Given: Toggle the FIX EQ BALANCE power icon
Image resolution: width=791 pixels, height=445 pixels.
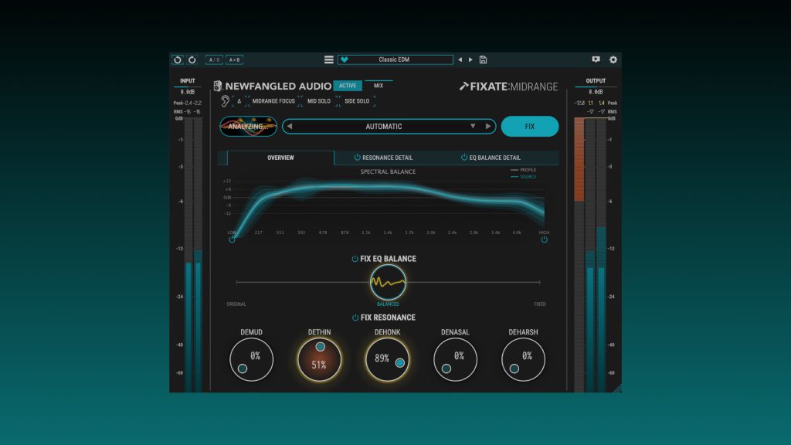Looking at the screenshot, I should tap(355, 259).
